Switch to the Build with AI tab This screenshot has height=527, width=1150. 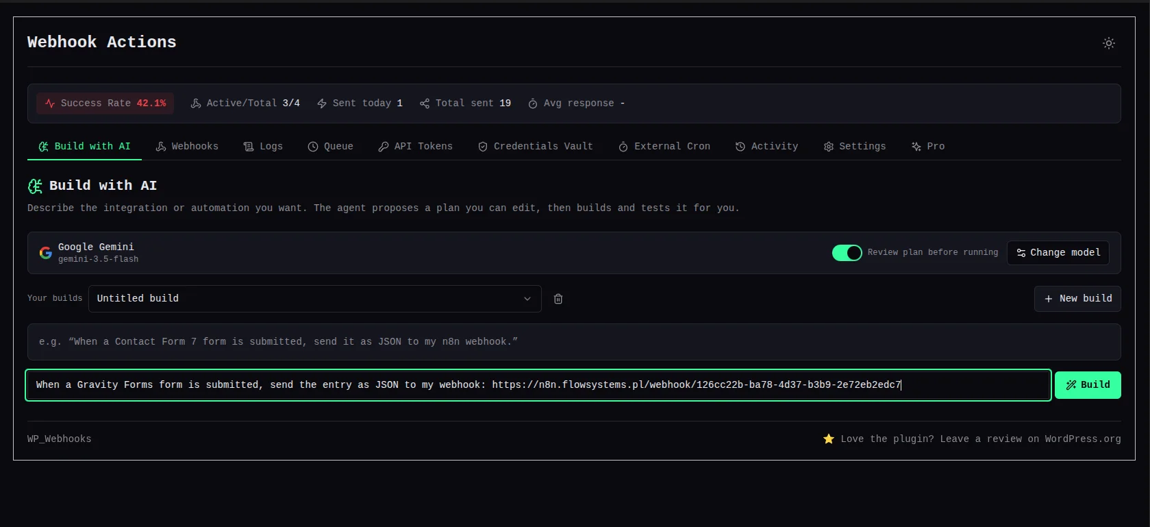[x=84, y=147]
